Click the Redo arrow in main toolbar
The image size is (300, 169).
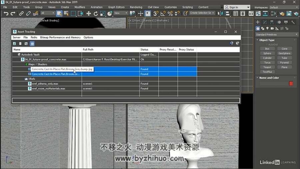coord(13,14)
